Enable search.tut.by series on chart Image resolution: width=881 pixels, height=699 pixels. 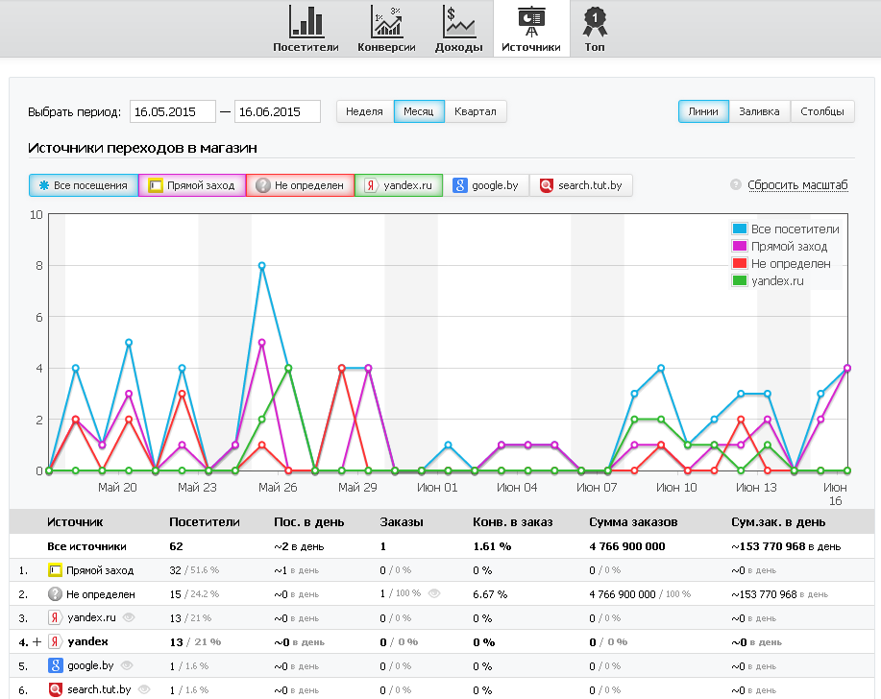pos(580,185)
